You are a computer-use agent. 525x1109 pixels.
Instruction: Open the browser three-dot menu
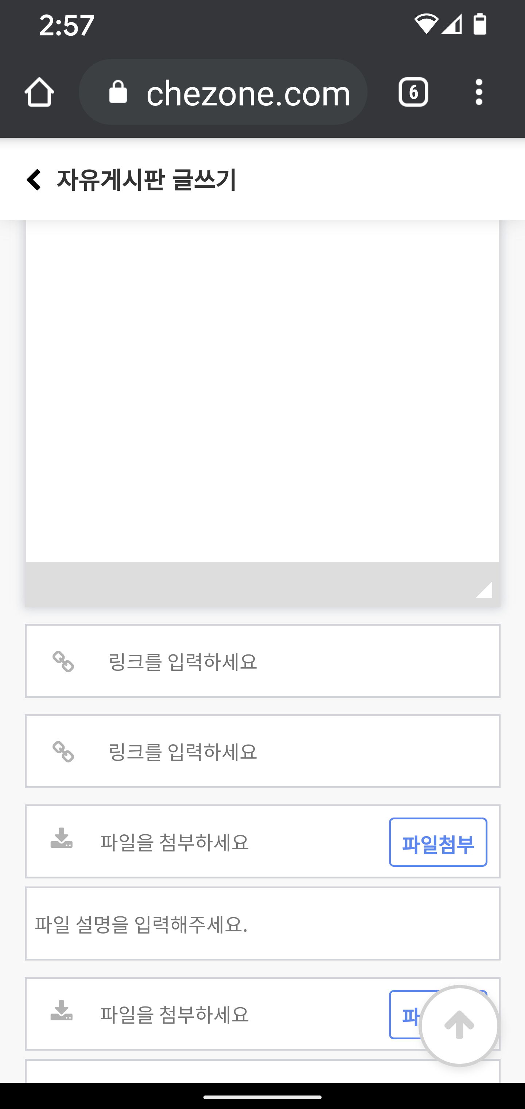(x=479, y=92)
